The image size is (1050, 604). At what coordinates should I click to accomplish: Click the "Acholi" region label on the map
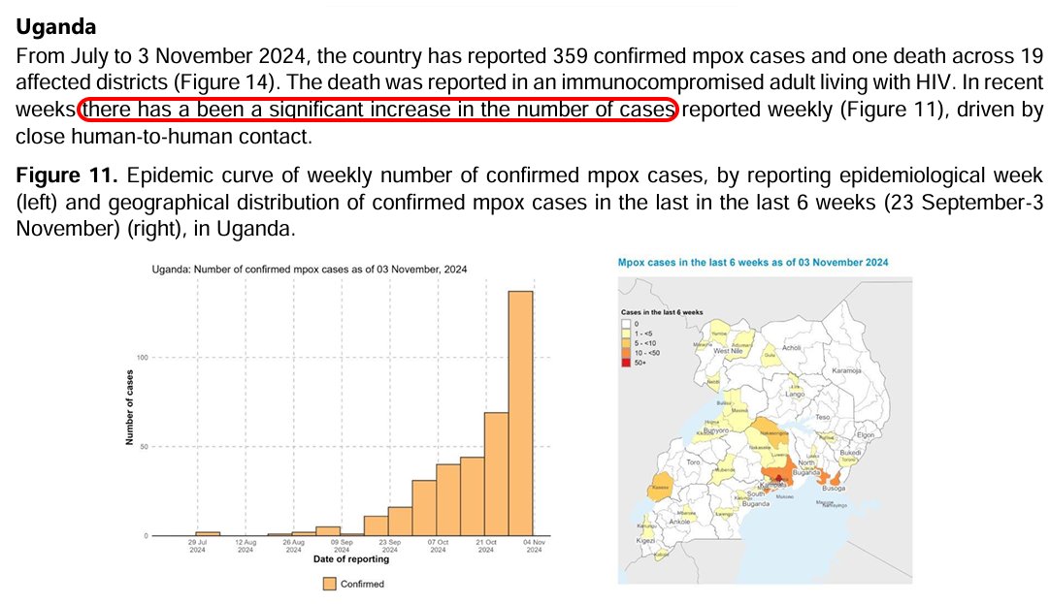click(791, 348)
